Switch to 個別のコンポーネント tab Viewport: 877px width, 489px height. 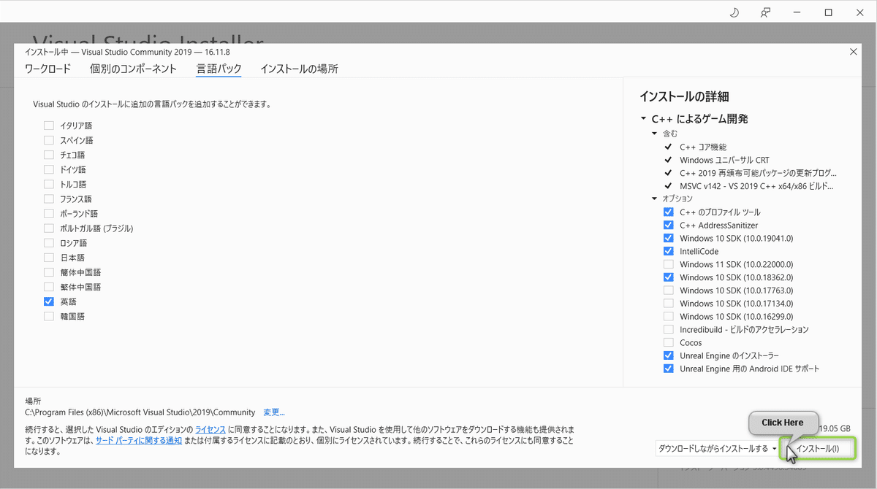[x=133, y=69]
